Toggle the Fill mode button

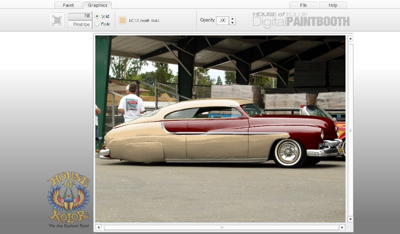[x=79, y=16]
